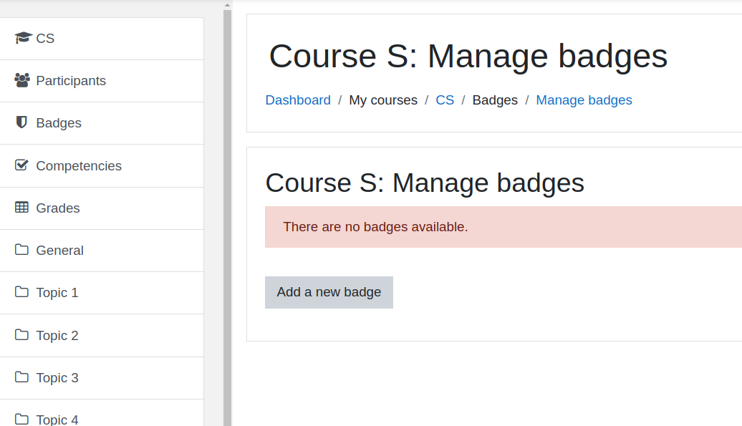Open Topic 2 in the sidebar
The width and height of the screenshot is (742, 426).
(x=102, y=336)
